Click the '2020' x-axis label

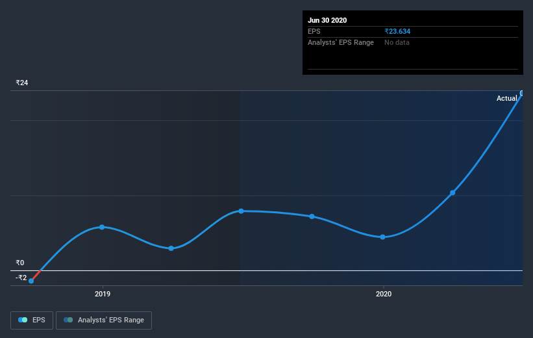tap(384, 294)
